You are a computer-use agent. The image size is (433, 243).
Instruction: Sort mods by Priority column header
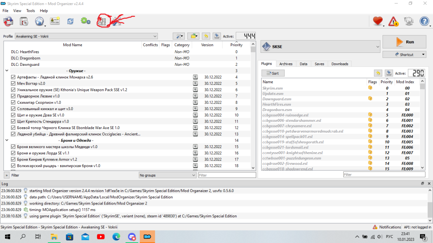(x=236, y=45)
